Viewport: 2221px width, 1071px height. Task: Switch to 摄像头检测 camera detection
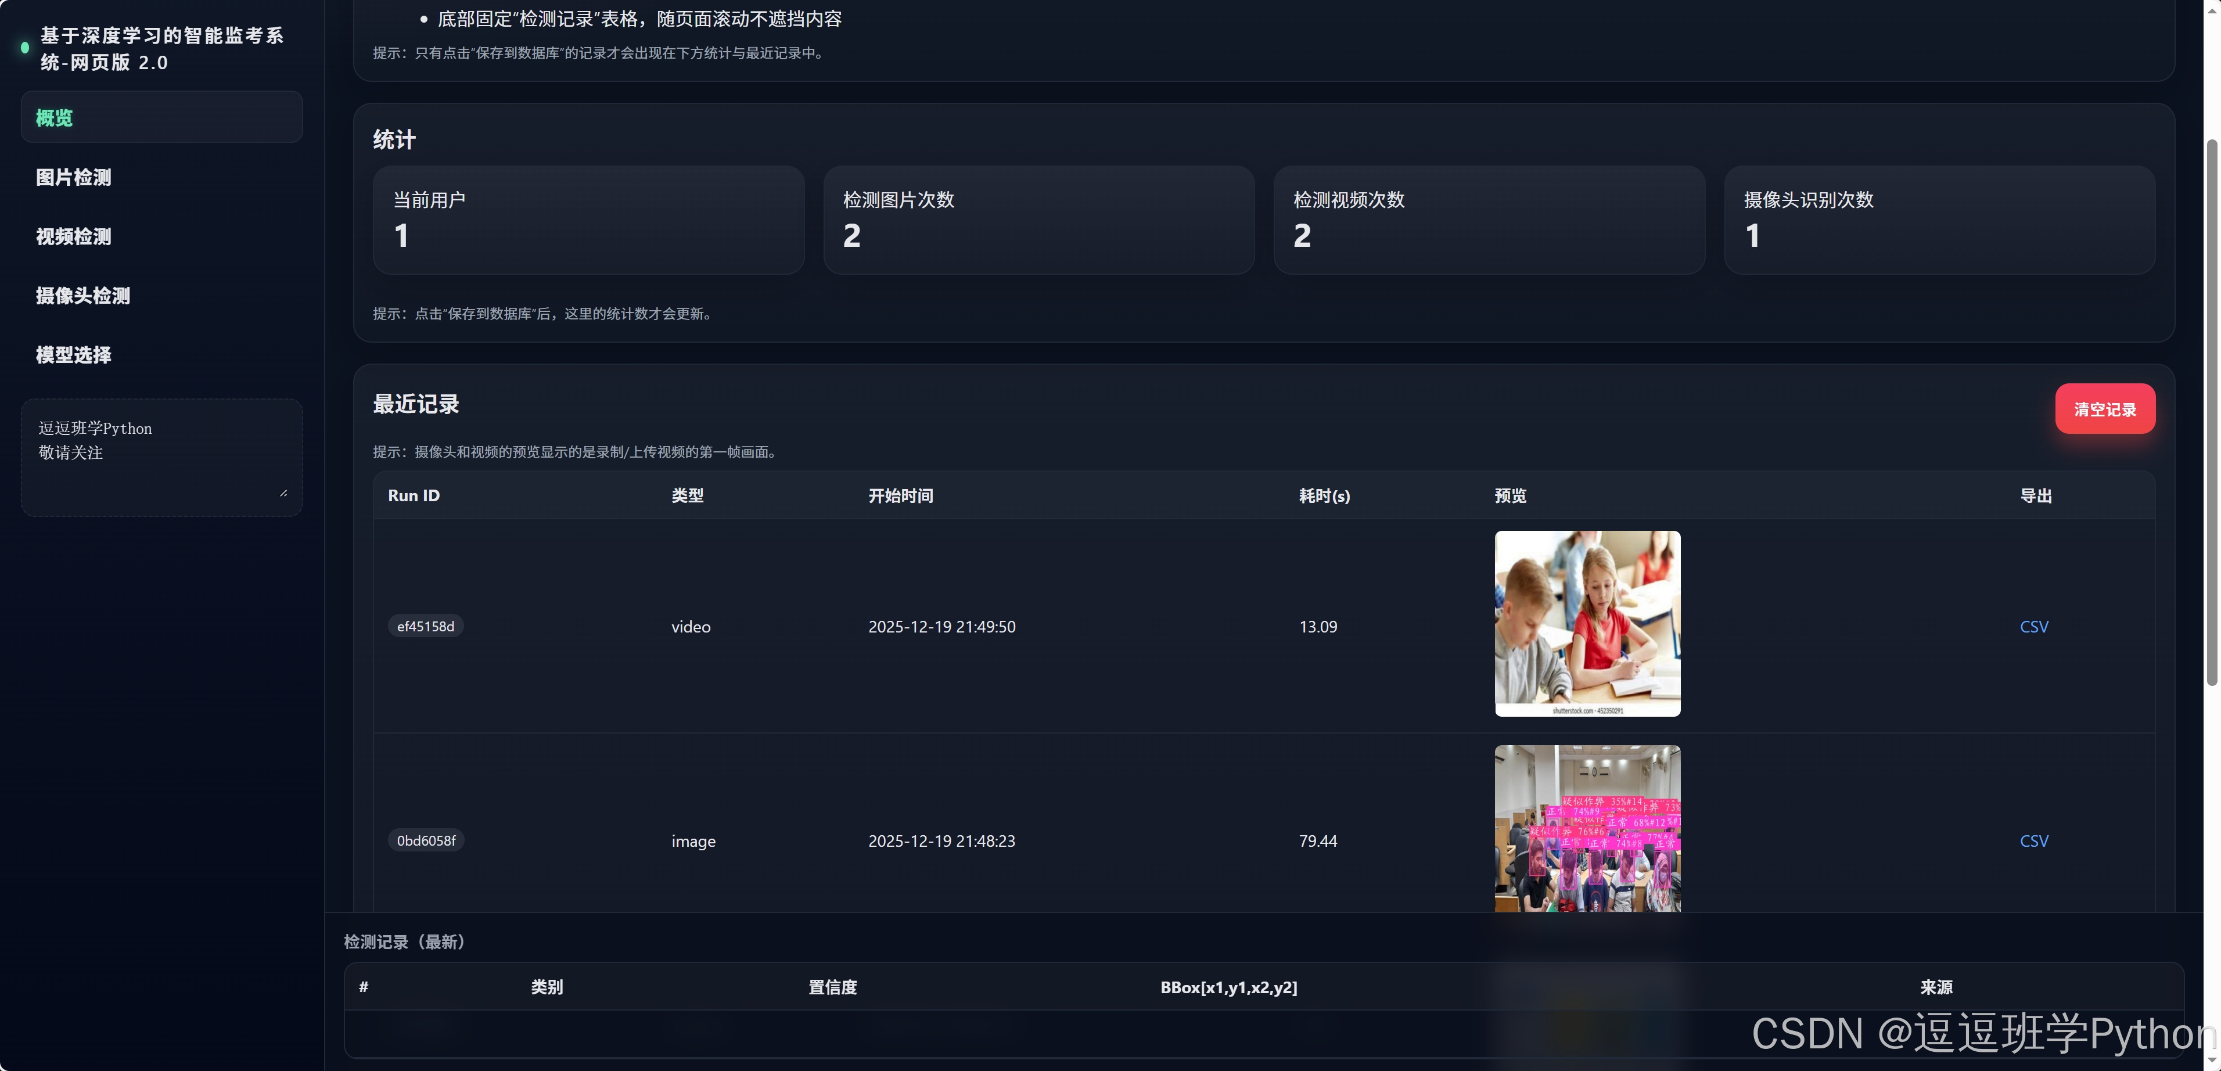tap(83, 296)
